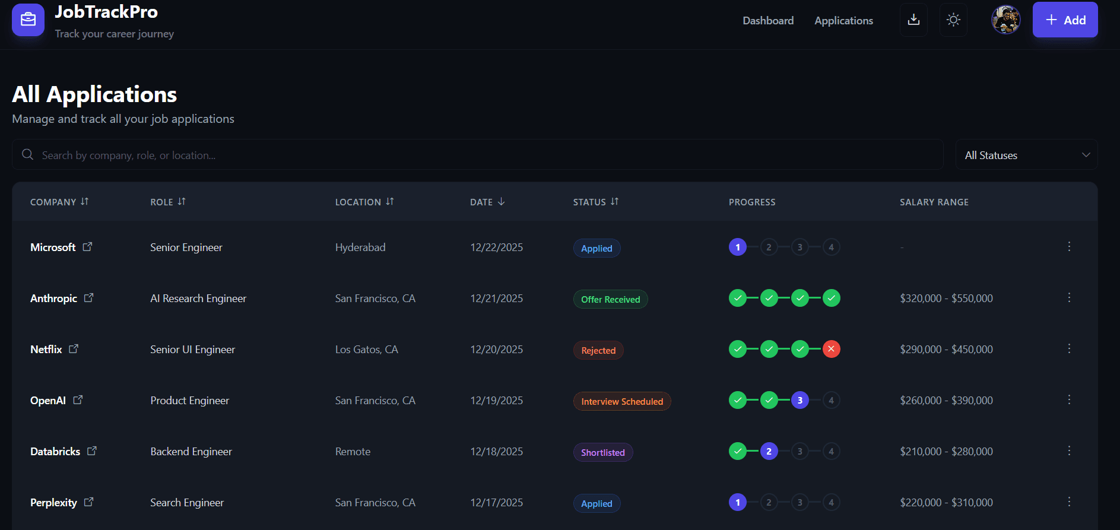Click the Databricks company name
This screenshot has width=1120, height=530.
click(x=55, y=451)
